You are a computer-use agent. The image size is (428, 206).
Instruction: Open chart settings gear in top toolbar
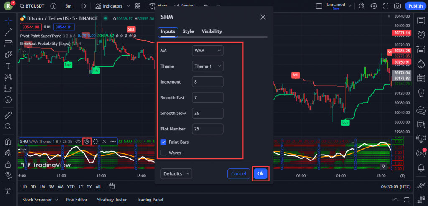coord(374,6)
